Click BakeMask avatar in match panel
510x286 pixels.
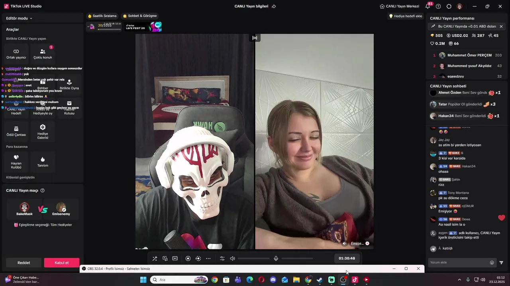pyautogui.click(x=25, y=207)
